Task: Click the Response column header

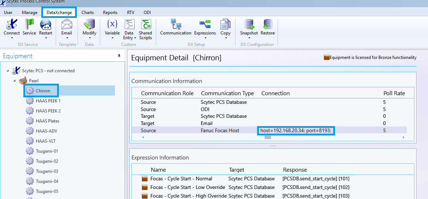Action: click(295, 170)
